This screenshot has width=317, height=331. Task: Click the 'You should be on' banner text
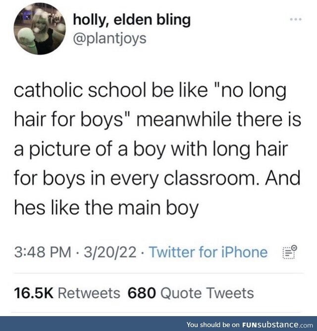pos(214,325)
